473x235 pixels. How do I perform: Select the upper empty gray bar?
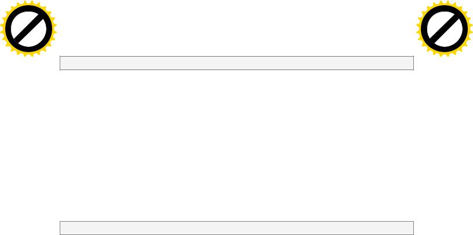point(237,63)
